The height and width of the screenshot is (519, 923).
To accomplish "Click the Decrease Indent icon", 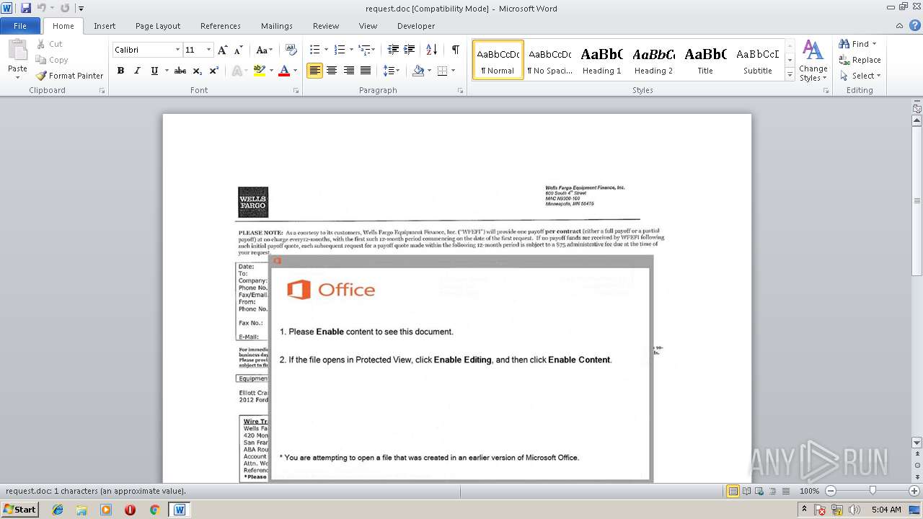I will [x=393, y=50].
